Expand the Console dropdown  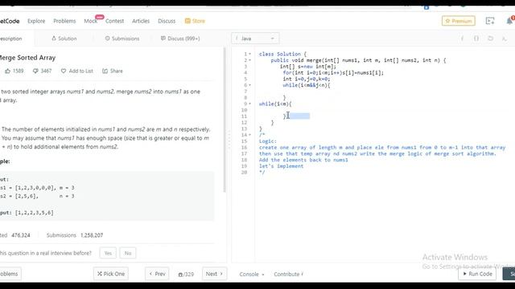click(252, 274)
